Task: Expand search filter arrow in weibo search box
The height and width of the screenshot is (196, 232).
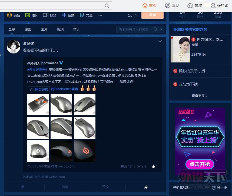Action: pos(161,29)
